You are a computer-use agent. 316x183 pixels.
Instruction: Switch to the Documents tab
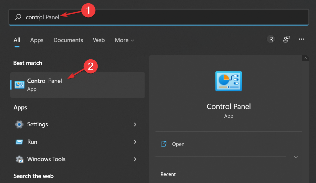pyautogui.click(x=68, y=40)
